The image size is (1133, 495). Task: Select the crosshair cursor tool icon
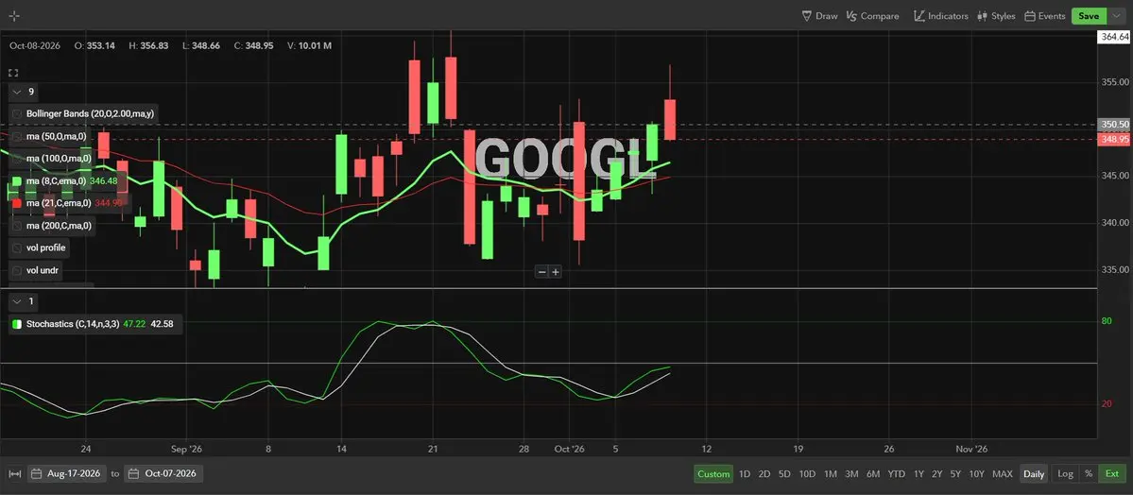pyautogui.click(x=14, y=16)
